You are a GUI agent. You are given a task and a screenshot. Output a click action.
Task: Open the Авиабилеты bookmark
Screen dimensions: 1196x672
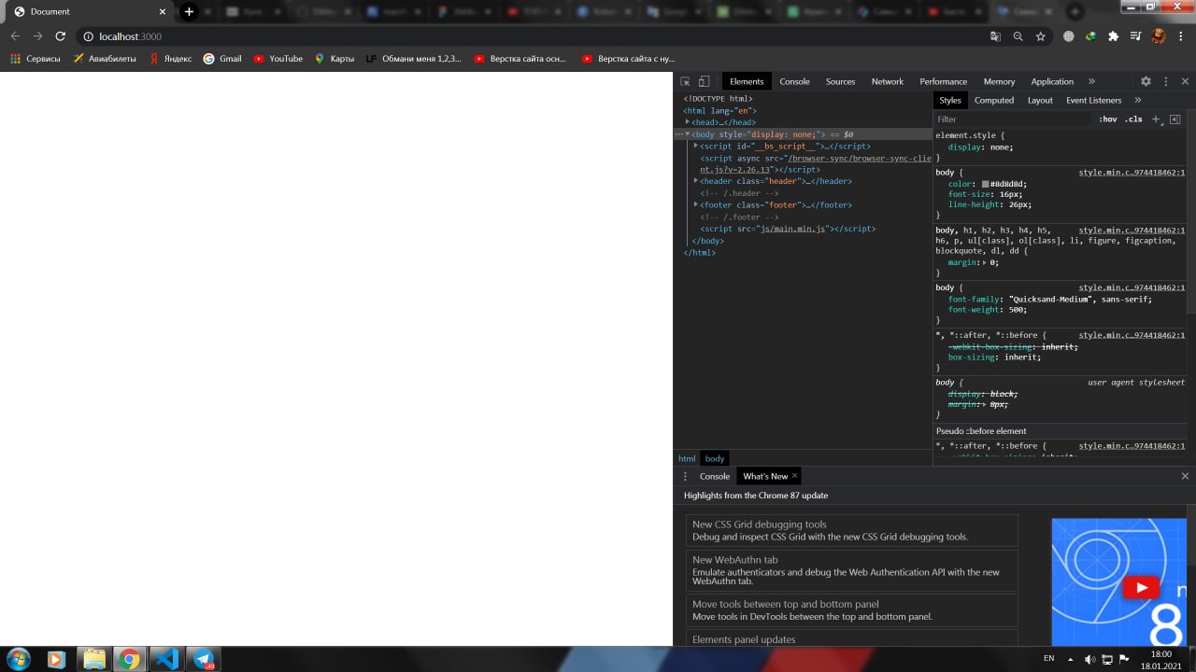104,58
